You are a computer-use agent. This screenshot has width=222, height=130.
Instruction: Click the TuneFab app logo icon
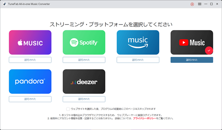[x=5, y=4]
